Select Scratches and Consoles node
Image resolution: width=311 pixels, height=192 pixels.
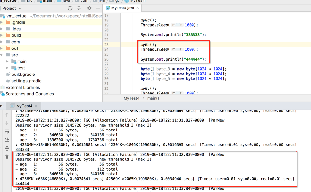click(x=30, y=94)
